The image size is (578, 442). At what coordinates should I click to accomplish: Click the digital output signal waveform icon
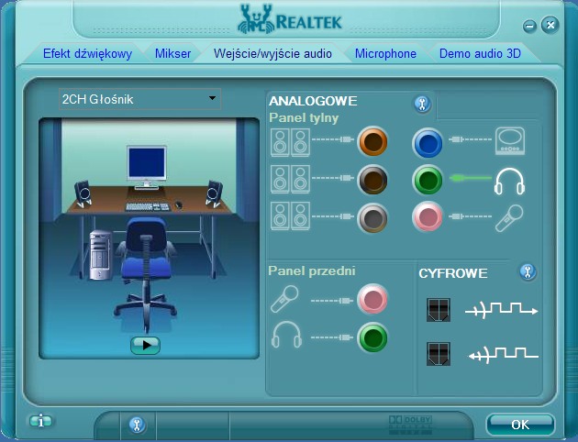pyautogui.click(x=501, y=310)
